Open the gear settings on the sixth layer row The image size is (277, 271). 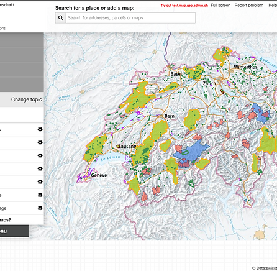(40, 195)
